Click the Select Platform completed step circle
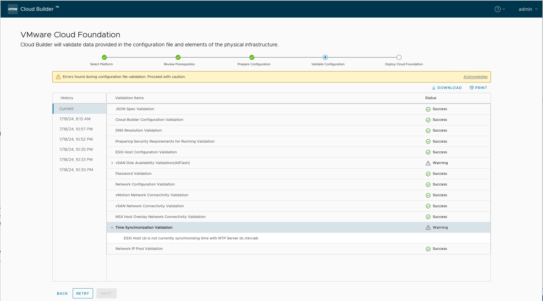The height and width of the screenshot is (301, 543). tap(104, 57)
